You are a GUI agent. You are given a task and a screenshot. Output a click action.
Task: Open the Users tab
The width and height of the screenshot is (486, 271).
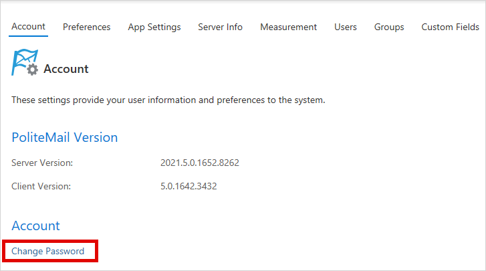click(346, 27)
